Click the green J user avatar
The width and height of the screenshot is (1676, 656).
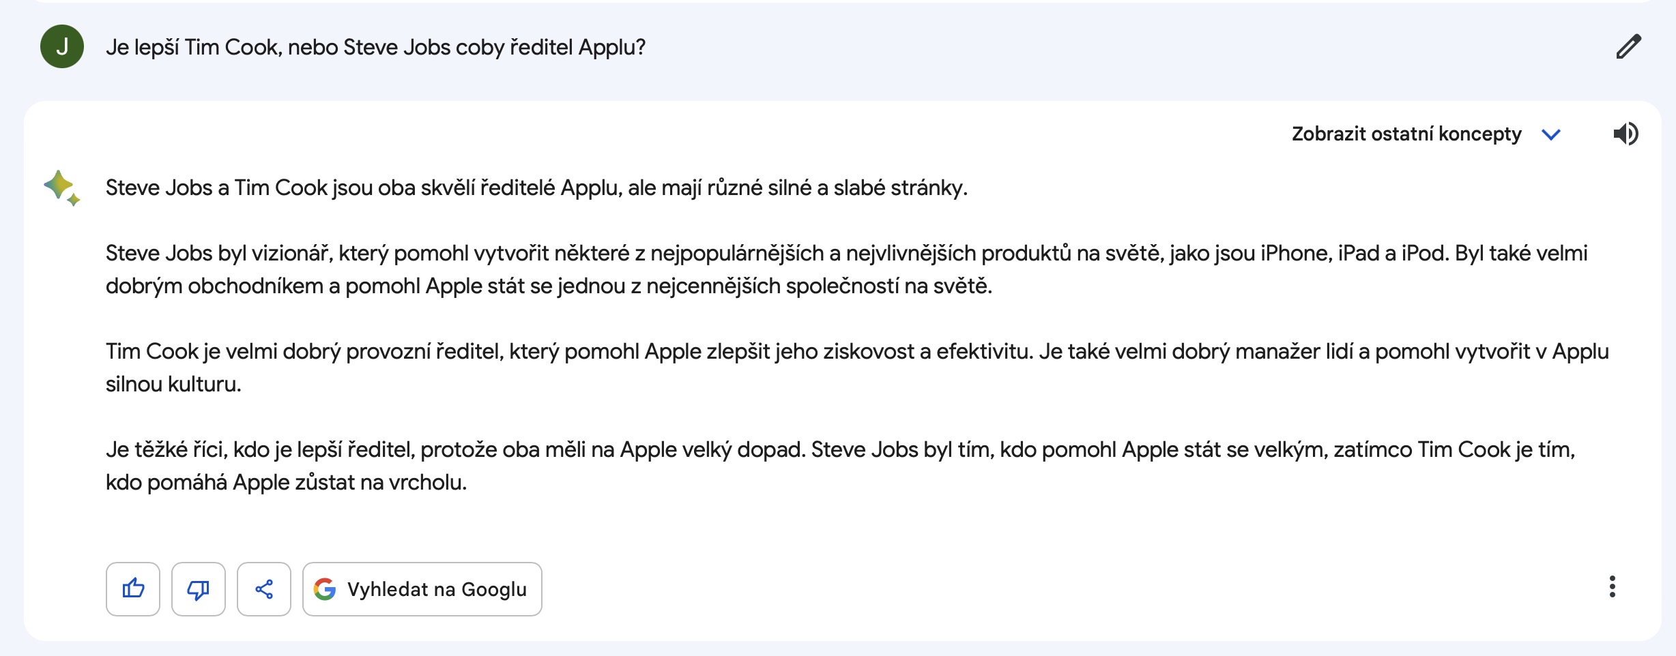62,46
